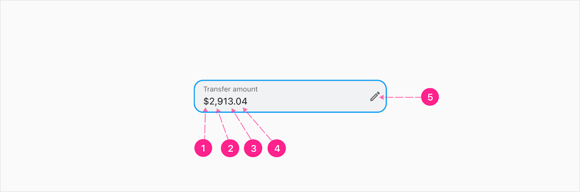Click the arrowhead pointing at the pencil icon
This screenshot has height=192, width=580.
pyautogui.click(x=381, y=97)
